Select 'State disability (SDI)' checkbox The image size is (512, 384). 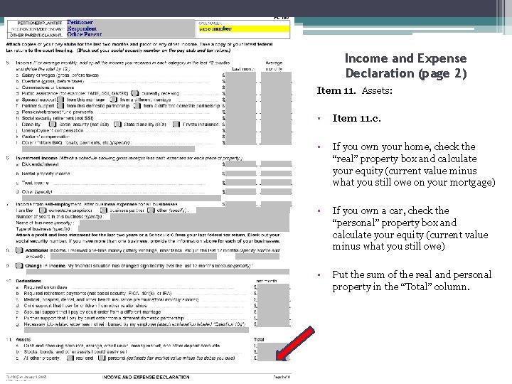pos(117,124)
